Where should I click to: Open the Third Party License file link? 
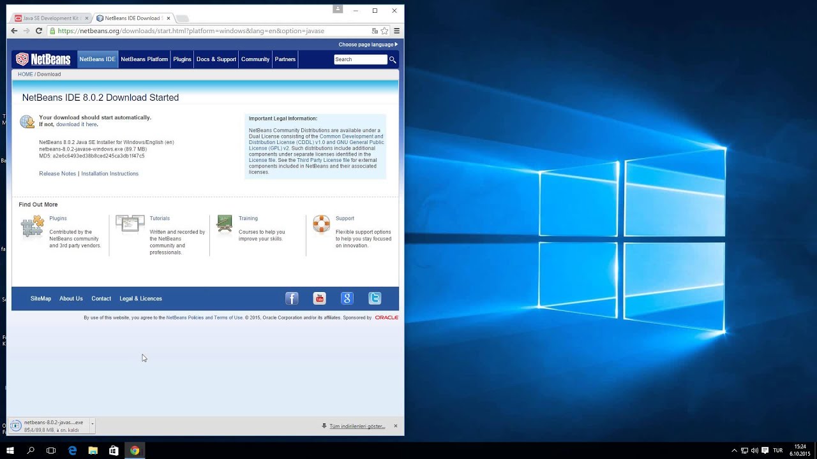(323, 160)
